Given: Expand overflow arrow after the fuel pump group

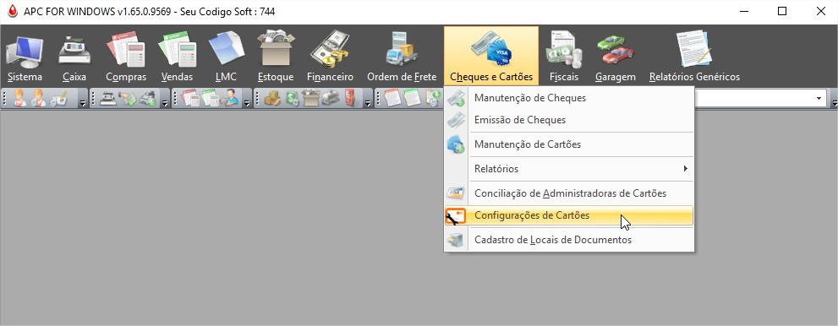Looking at the screenshot, I should click(368, 102).
